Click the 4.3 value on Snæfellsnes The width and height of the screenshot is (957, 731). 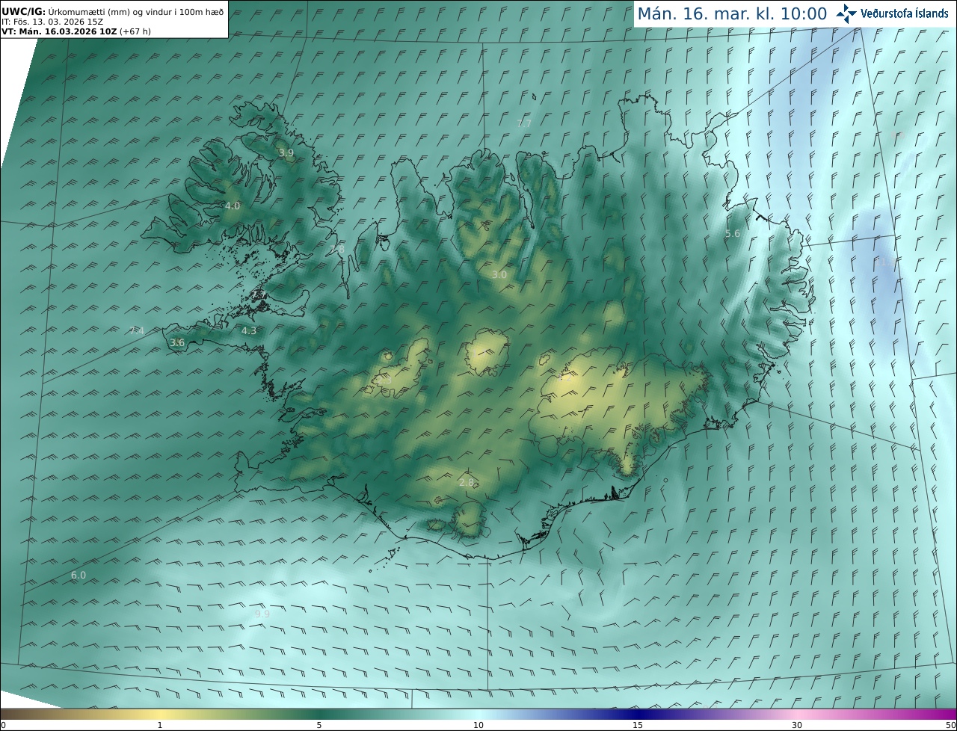(x=249, y=330)
